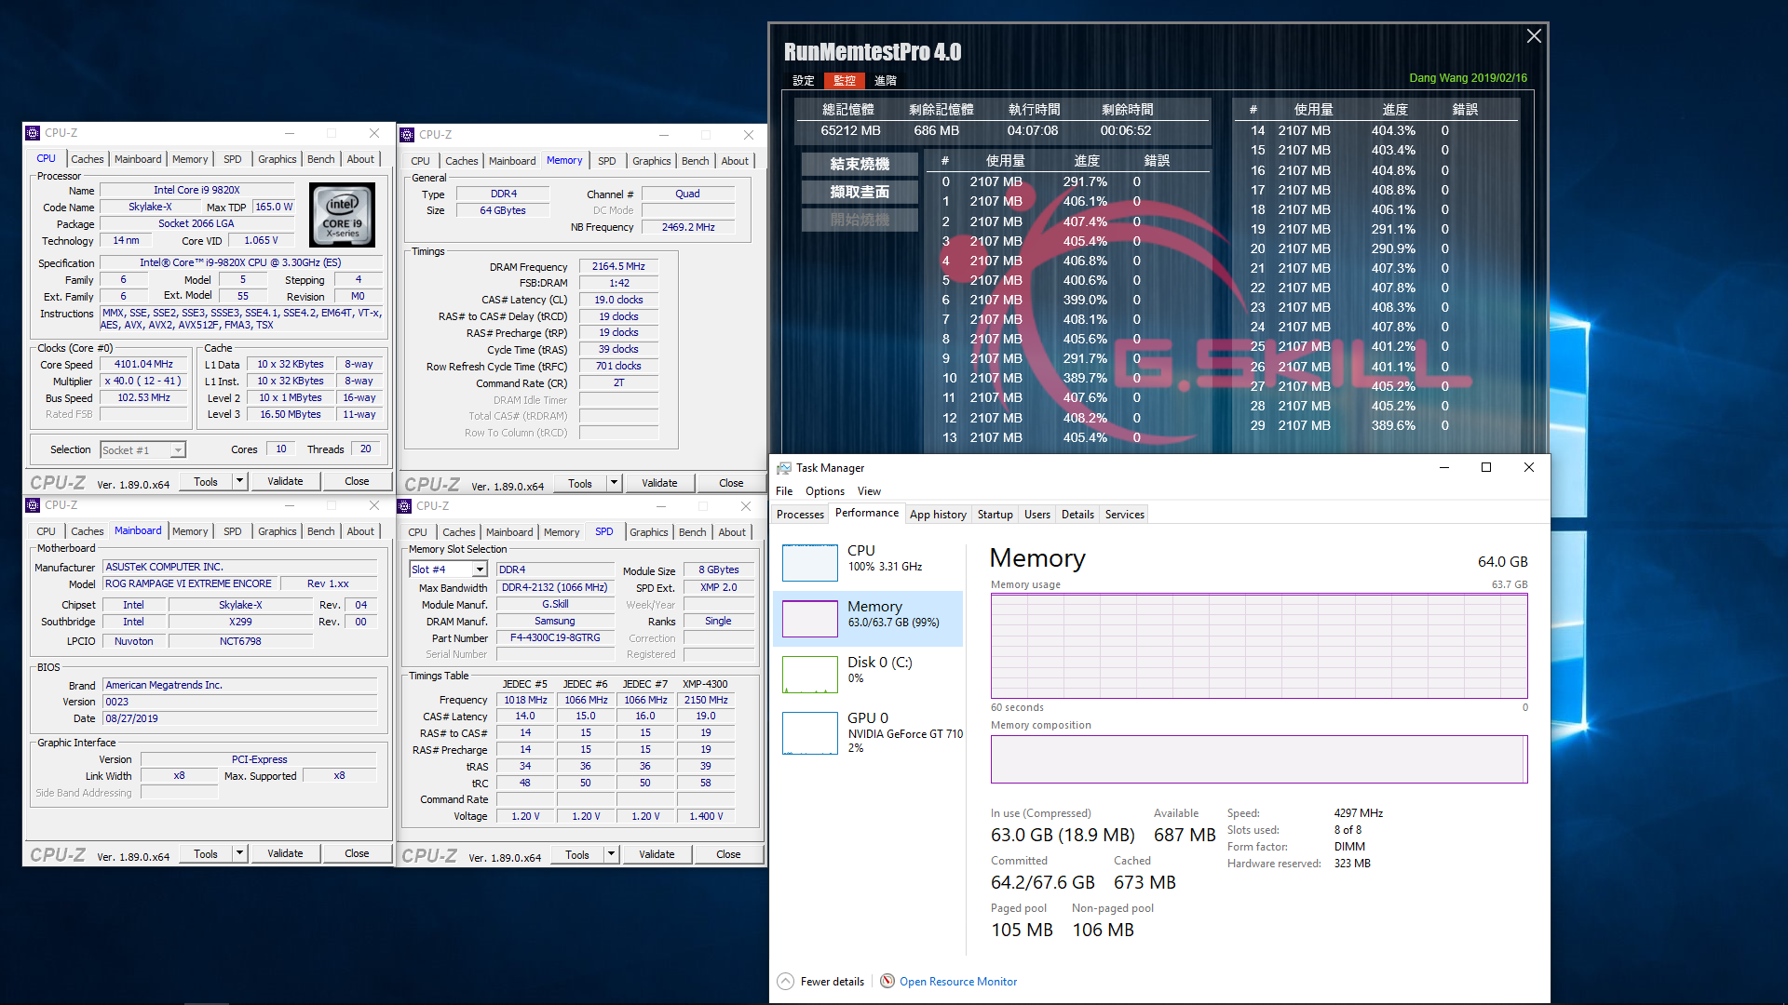The width and height of the screenshot is (1788, 1005).
Task: Switch to the Processes tab in Task Manager
Action: (799, 514)
